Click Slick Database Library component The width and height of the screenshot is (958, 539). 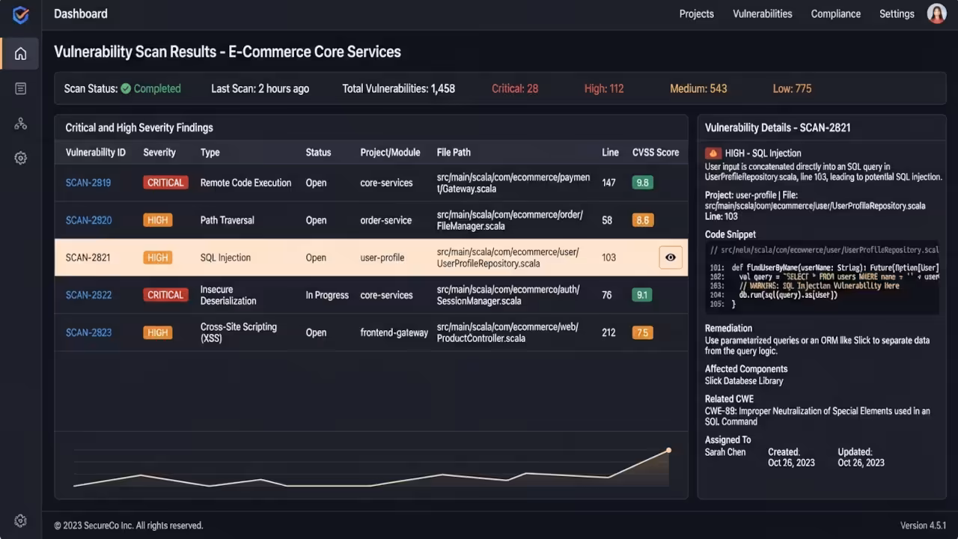[744, 380]
